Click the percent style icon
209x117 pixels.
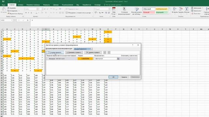tap(100, 13)
